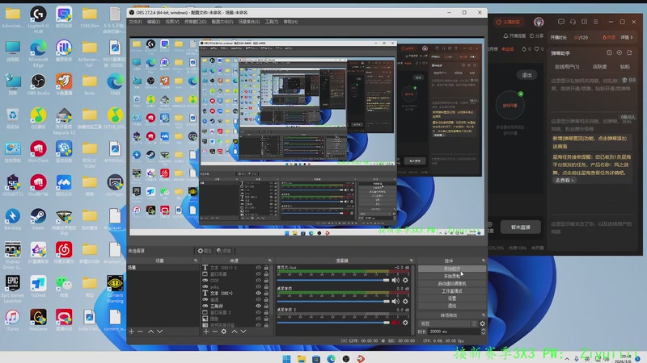Image resolution: width=647 pixels, height=363 pixels.
Task: Move source down in sources panel
Action: point(243,332)
